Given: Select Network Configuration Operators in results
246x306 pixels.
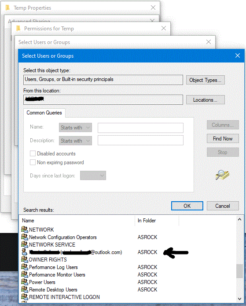Looking at the screenshot, I should 63,237.
